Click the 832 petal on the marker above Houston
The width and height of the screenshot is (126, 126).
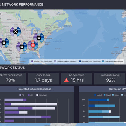pyautogui.click(x=25, y=49)
